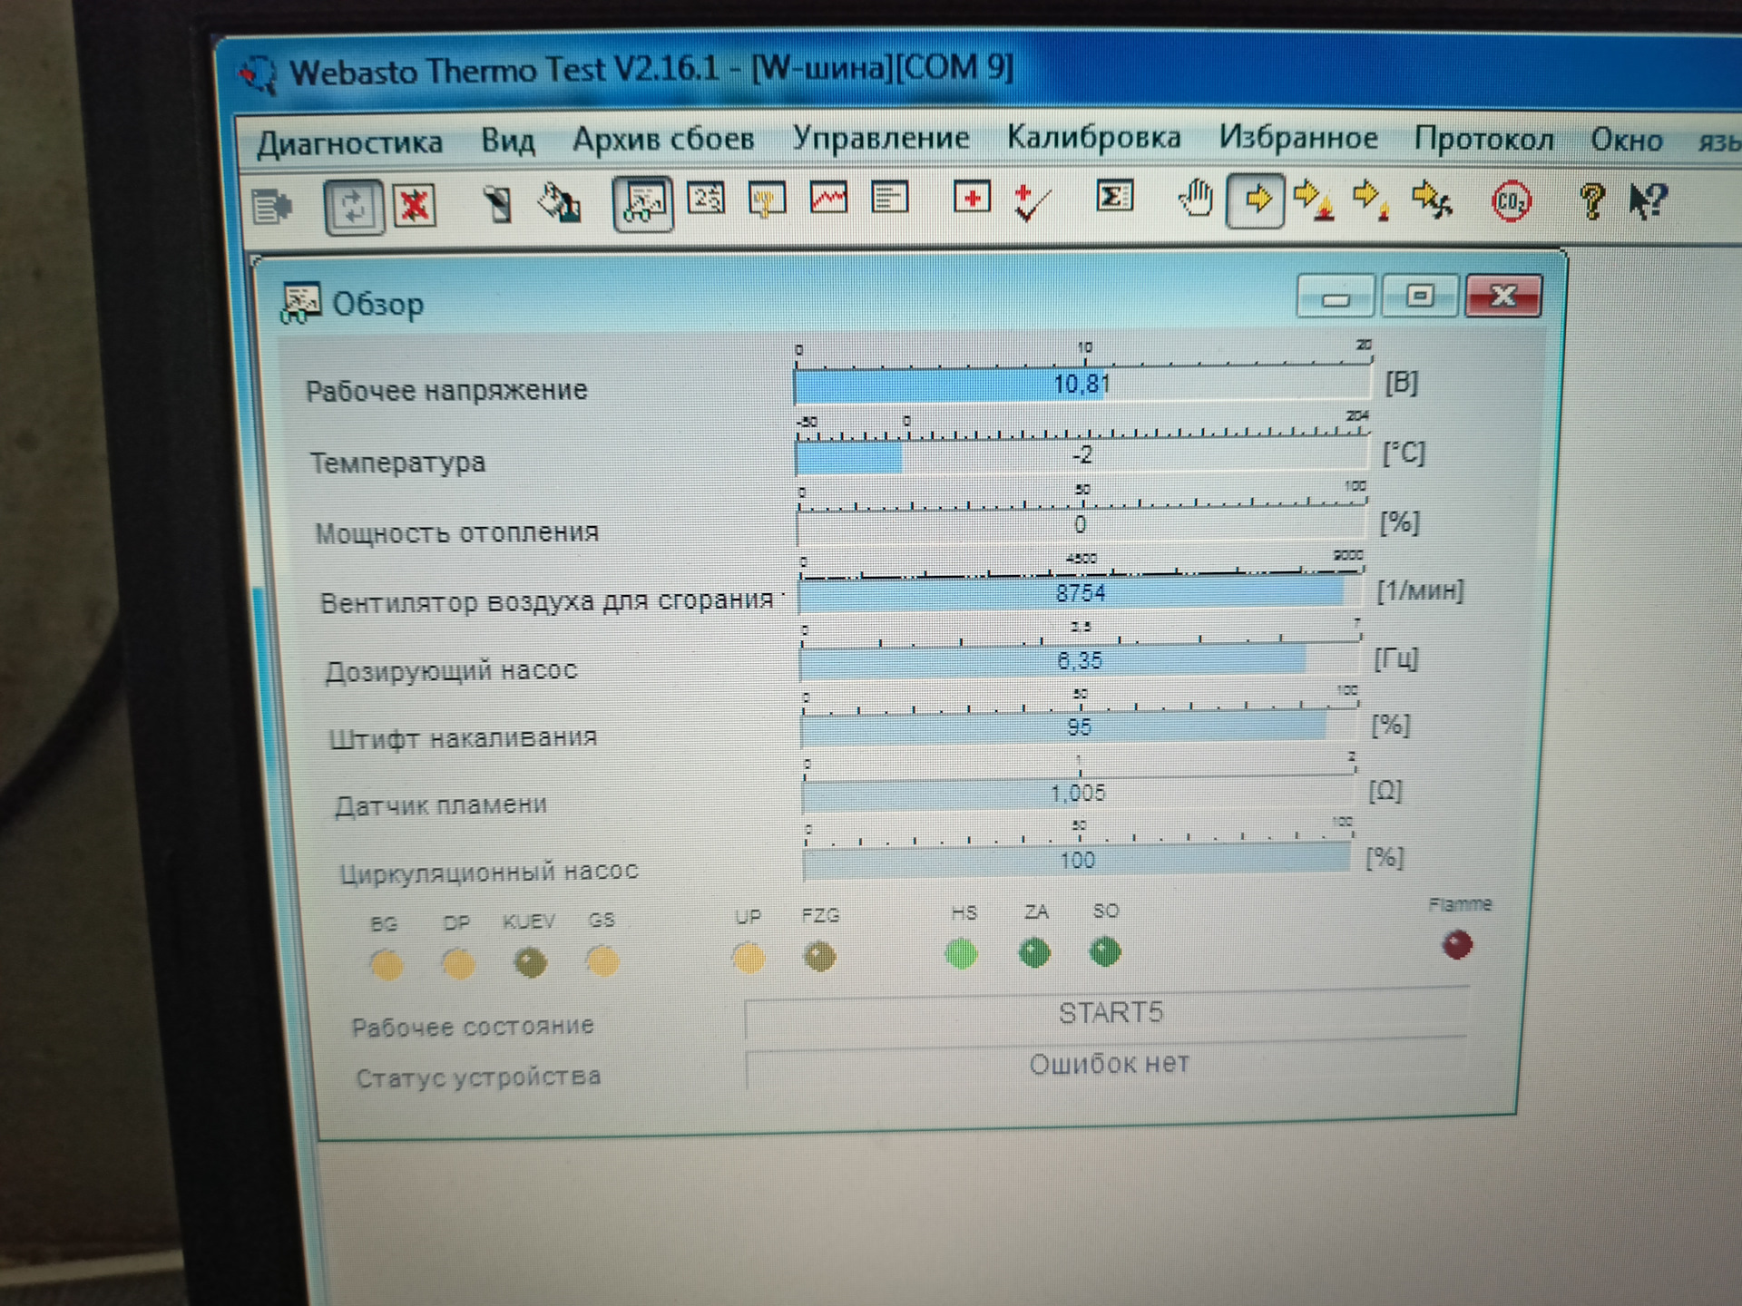Click the red X disconnect toolbar icon
1742x1306 pixels.
tap(416, 206)
